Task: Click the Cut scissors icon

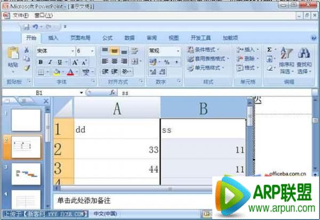Action: tap(27, 50)
